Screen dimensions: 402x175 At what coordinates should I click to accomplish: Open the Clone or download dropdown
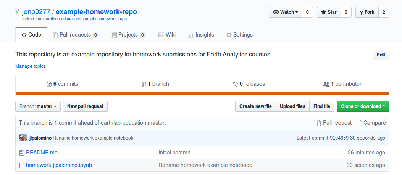coord(363,106)
